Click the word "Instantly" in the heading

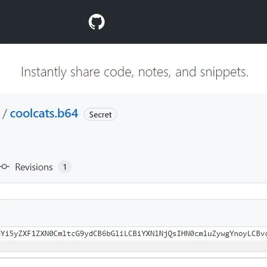(x=44, y=72)
